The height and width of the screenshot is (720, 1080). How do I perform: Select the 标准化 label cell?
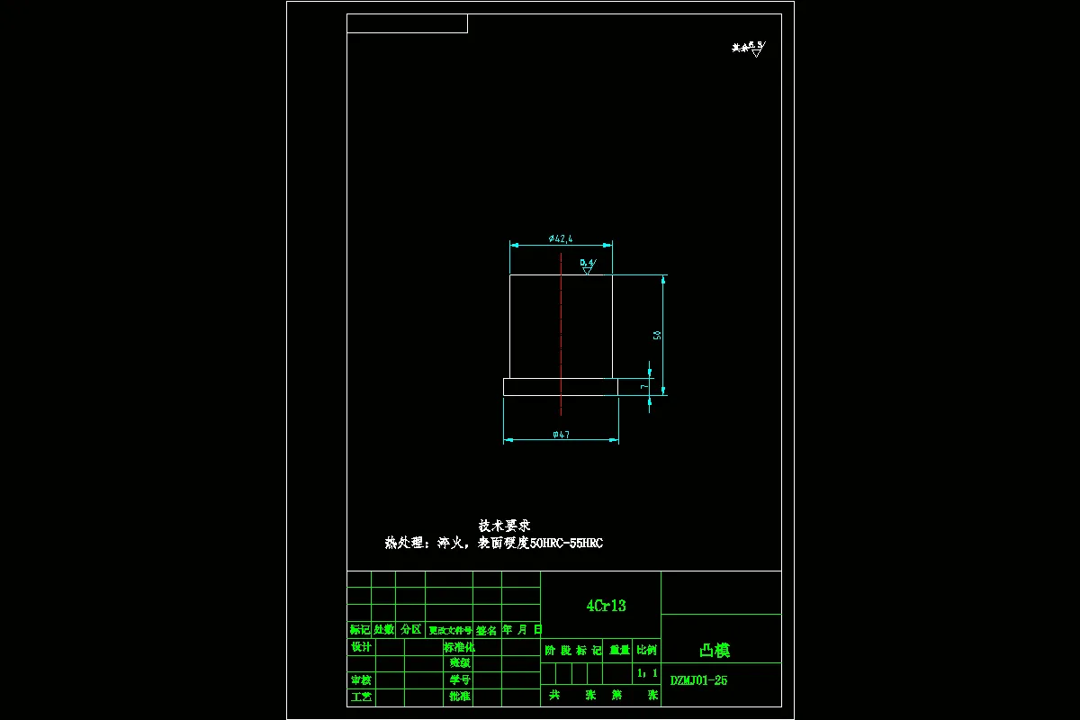tap(457, 647)
